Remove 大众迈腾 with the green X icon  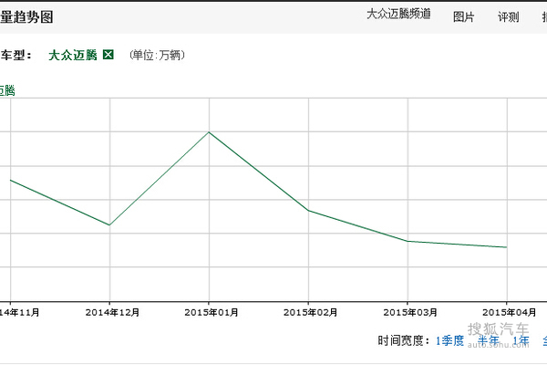tap(108, 56)
